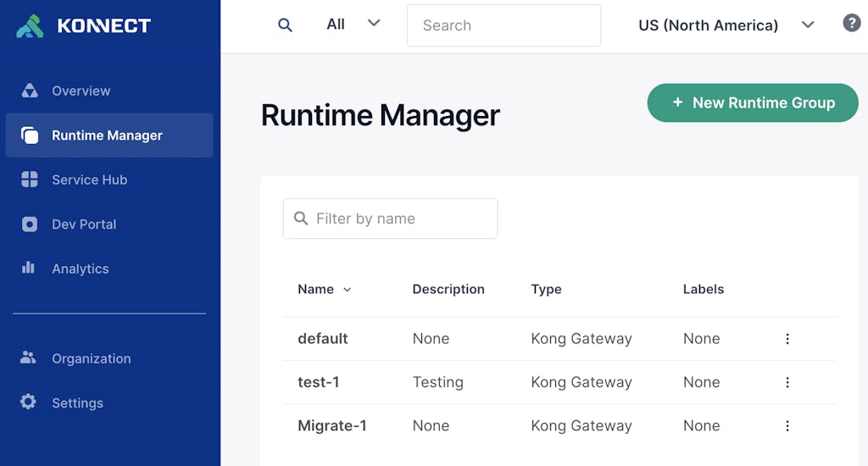Click the Settings gear icon
Image resolution: width=868 pixels, height=466 pixels.
click(29, 402)
